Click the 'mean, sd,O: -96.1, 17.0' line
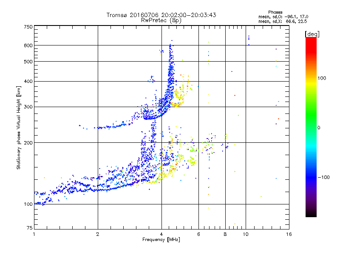Viewport: 340px width, 255px height. click(283, 17)
